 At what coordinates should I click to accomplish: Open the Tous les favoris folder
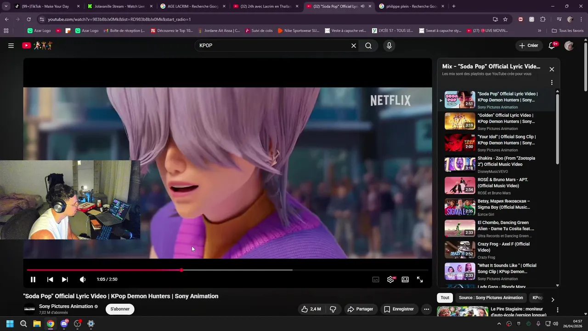[x=568, y=31]
